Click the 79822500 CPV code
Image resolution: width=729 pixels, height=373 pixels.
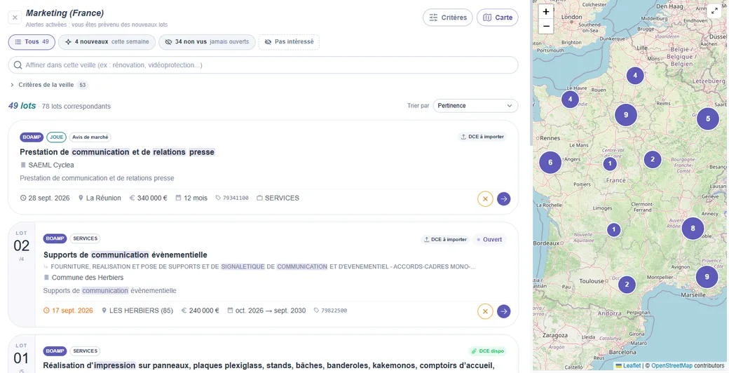(x=331, y=311)
